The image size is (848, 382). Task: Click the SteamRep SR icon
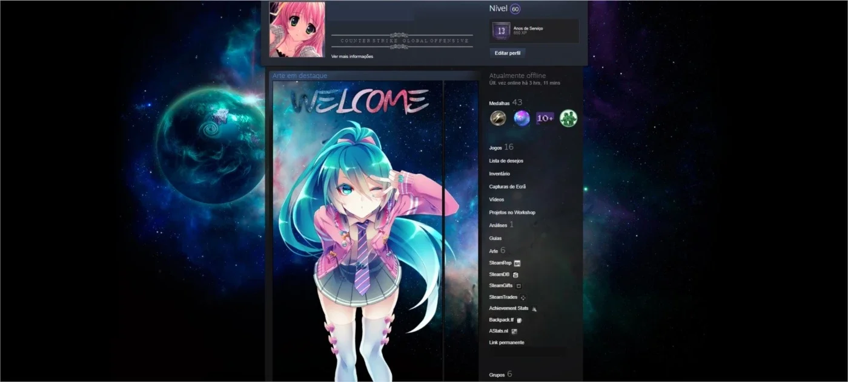(x=517, y=264)
